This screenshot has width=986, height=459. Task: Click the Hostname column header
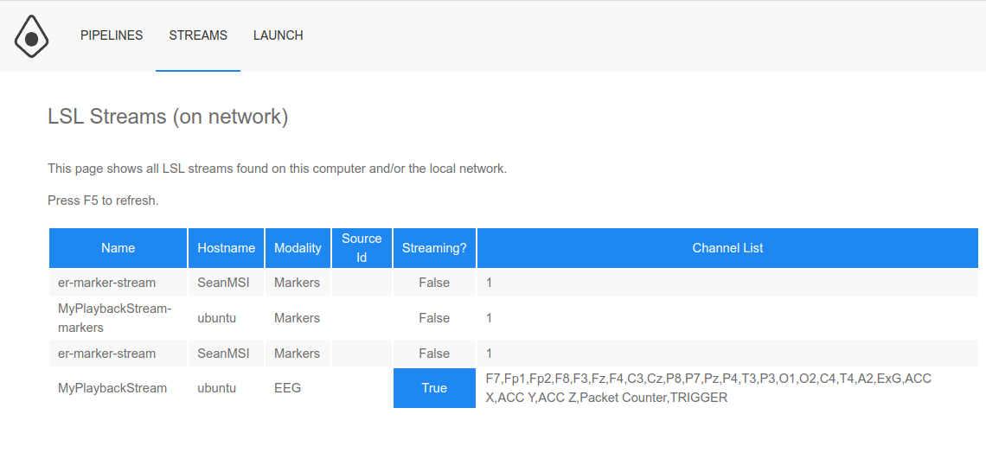coord(226,248)
